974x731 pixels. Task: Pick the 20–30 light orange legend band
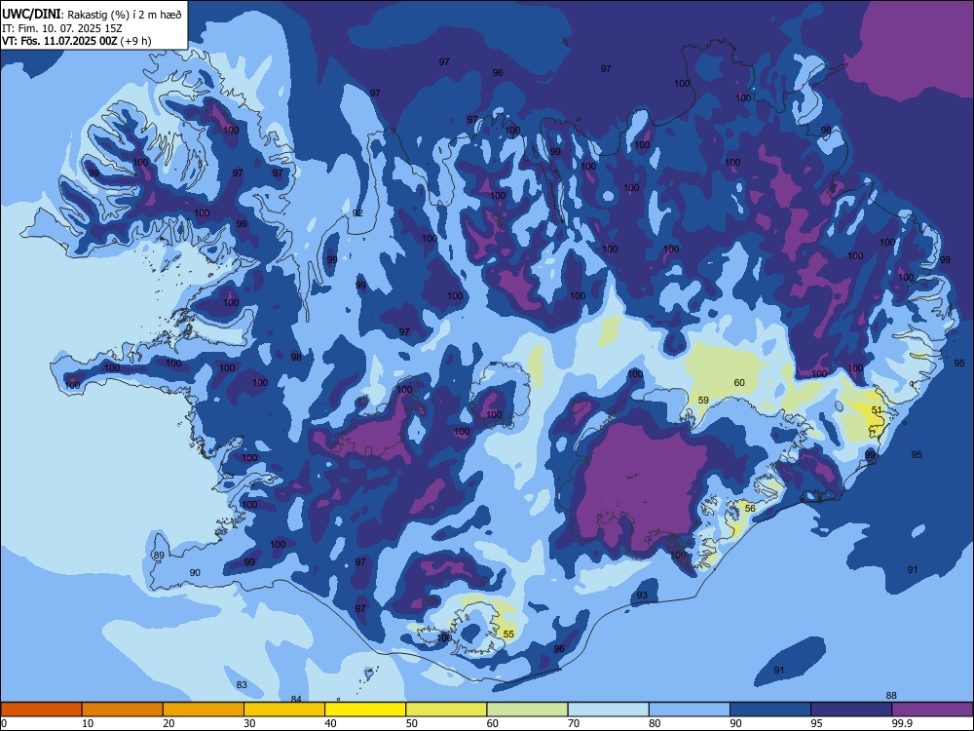click(x=204, y=710)
